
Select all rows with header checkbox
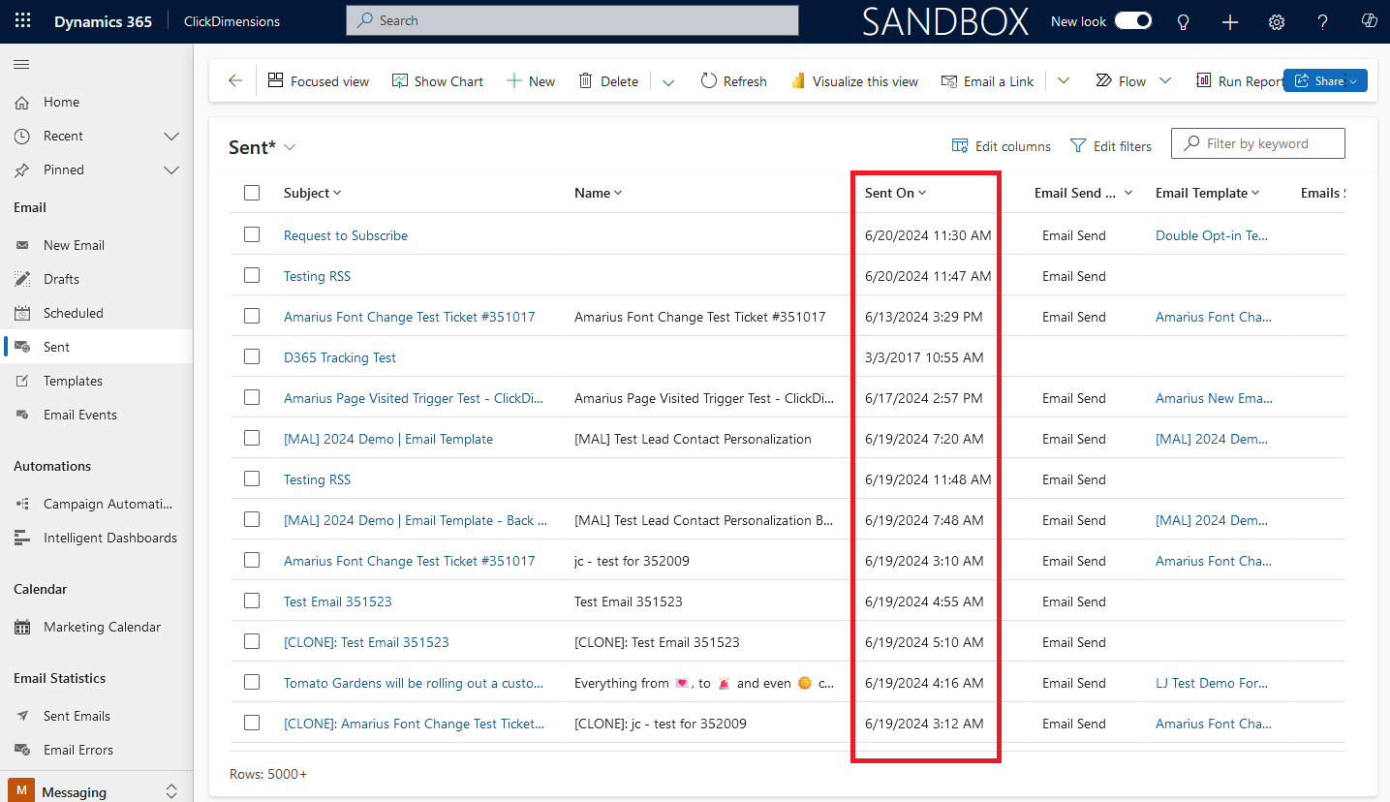coord(252,193)
